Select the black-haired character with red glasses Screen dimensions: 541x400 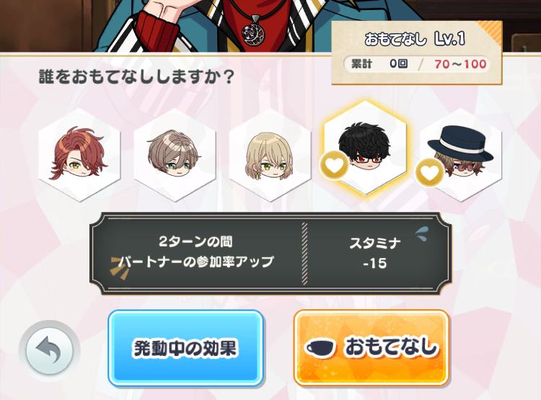365,148
